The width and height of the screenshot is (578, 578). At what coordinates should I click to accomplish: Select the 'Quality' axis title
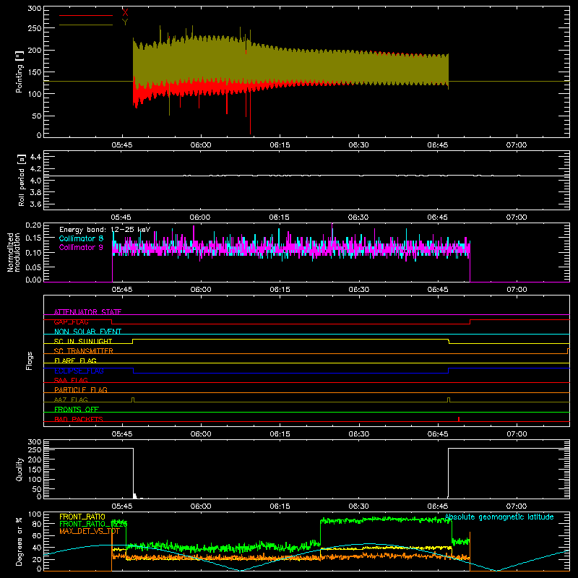[x=20, y=469]
